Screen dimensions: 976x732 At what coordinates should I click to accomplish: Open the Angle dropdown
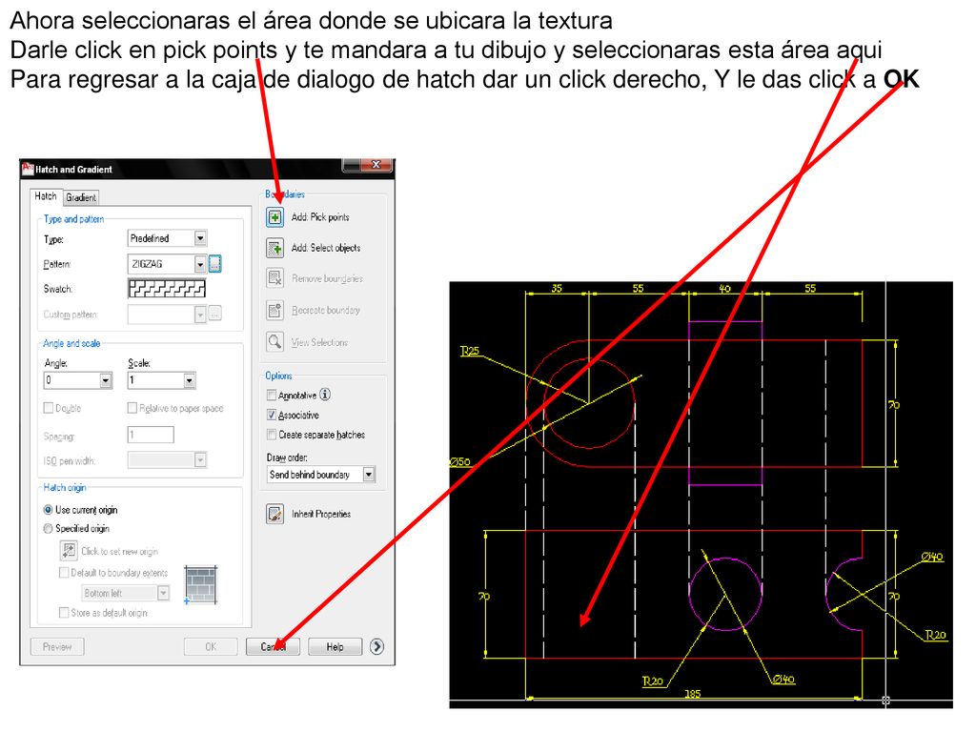[x=105, y=380]
